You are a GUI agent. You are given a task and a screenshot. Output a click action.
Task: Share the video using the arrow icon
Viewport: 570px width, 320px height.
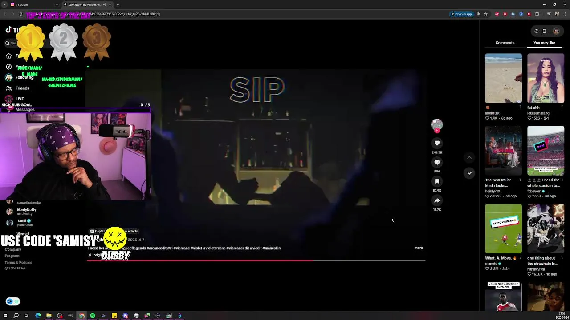(437, 200)
